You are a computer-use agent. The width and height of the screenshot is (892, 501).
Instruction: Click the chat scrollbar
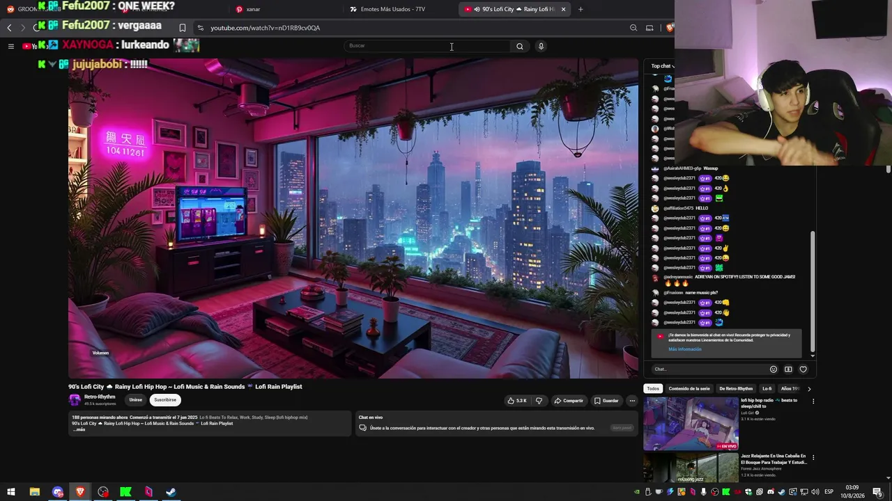(813, 292)
